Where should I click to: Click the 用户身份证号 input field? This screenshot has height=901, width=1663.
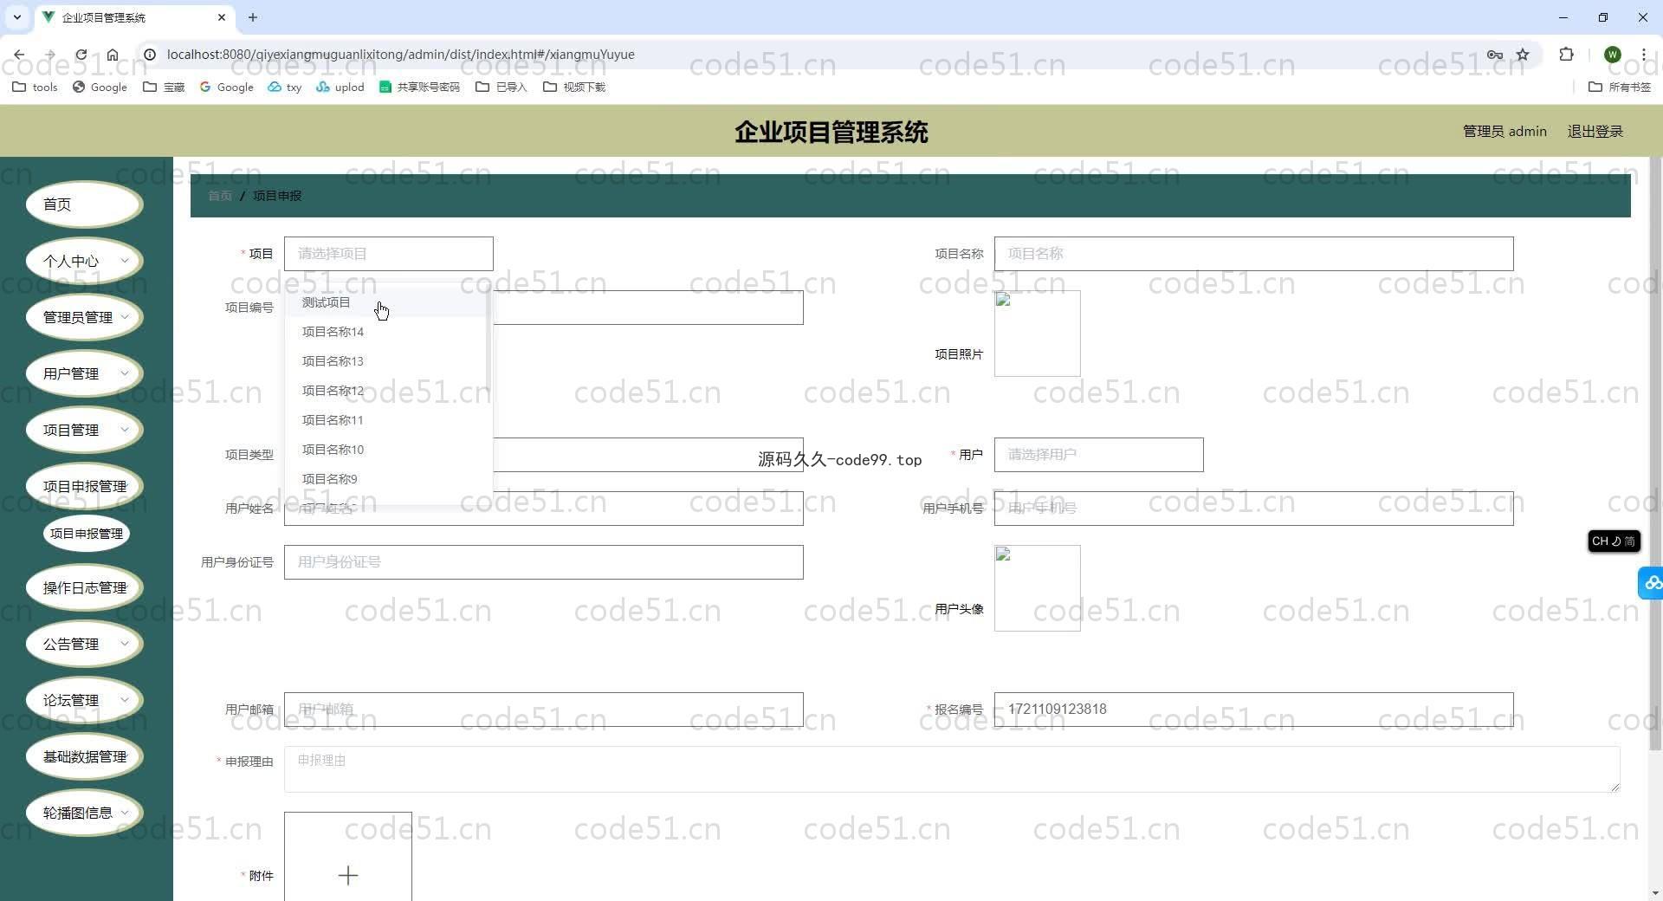click(x=544, y=562)
